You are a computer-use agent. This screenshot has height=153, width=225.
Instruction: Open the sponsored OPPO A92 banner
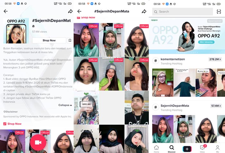coord(187,36)
